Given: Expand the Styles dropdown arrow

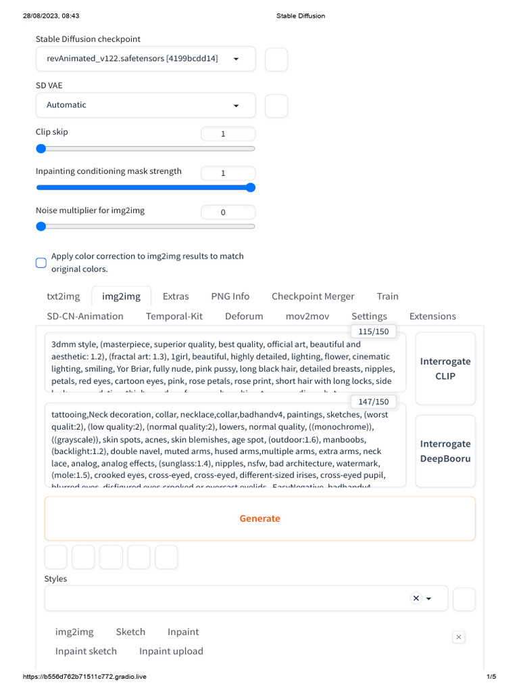Looking at the screenshot, I should [428, 598].
